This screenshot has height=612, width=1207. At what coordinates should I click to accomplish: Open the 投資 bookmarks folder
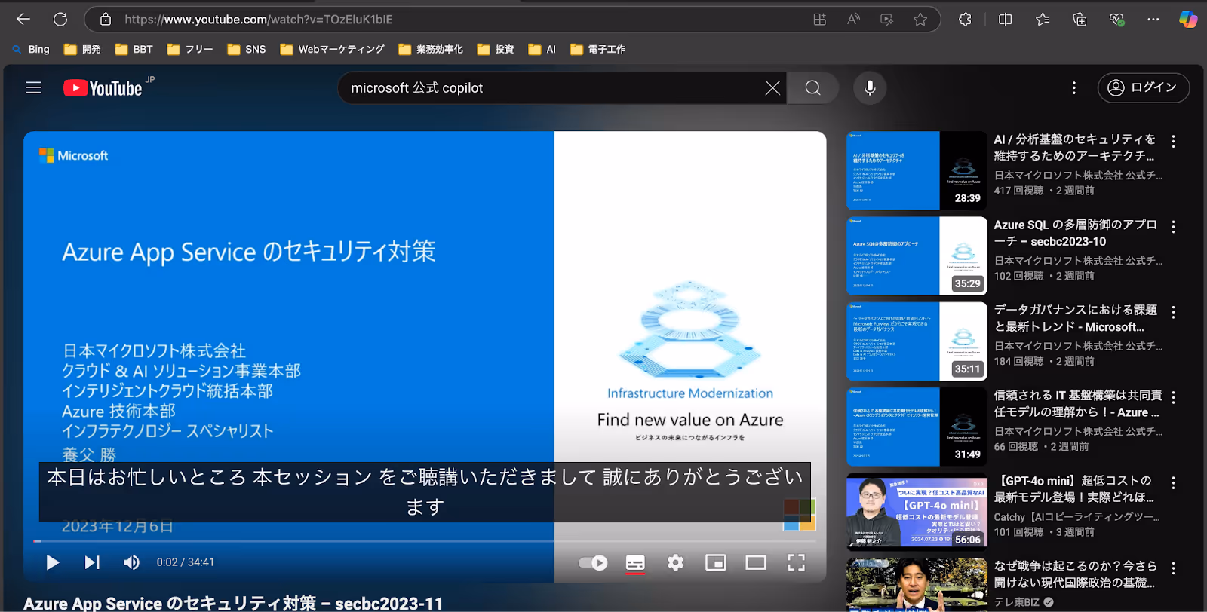coord(496,49)
